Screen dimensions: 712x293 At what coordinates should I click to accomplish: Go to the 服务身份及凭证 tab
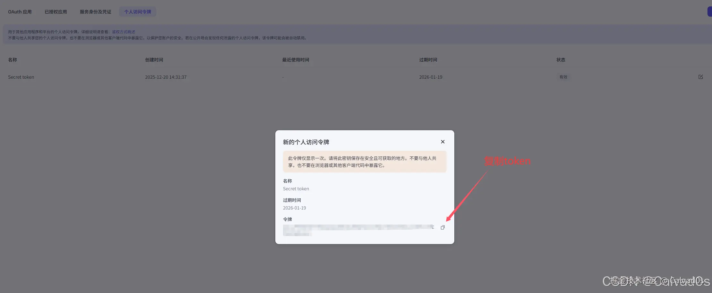pos(96,12)
